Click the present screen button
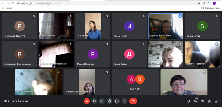This screenshot has height=107, width=222. click(x=117, y=101)
